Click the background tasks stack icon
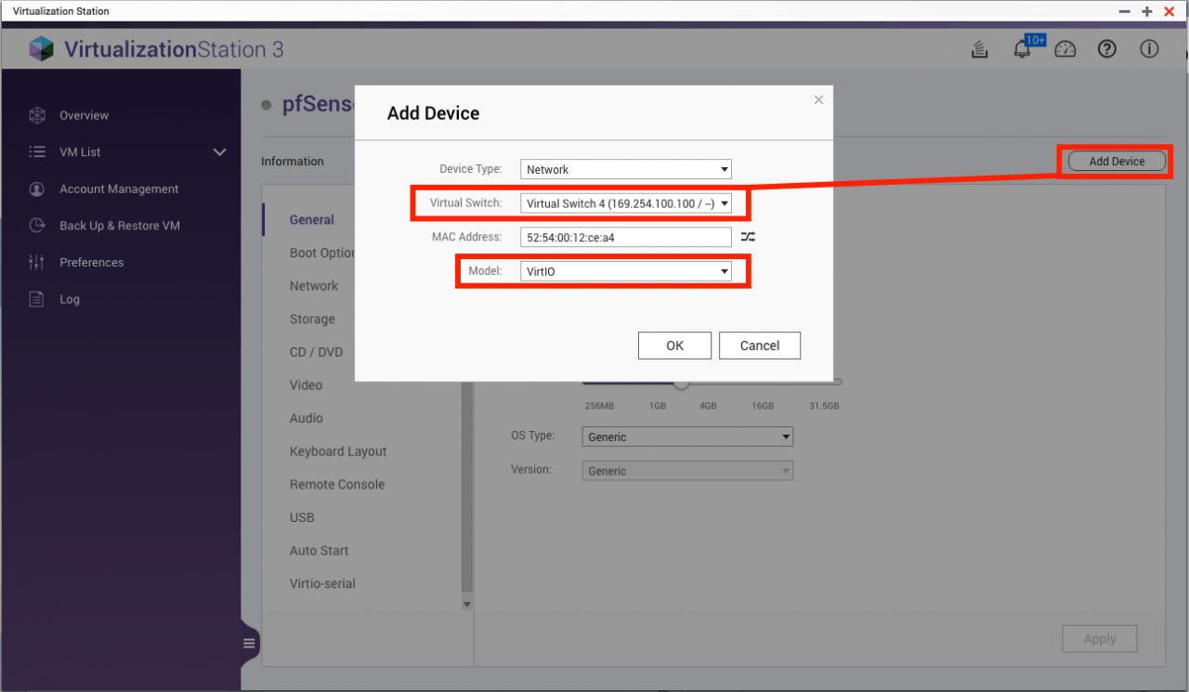The height and width of the screenshot is (692, 1189). coord(979,50)
